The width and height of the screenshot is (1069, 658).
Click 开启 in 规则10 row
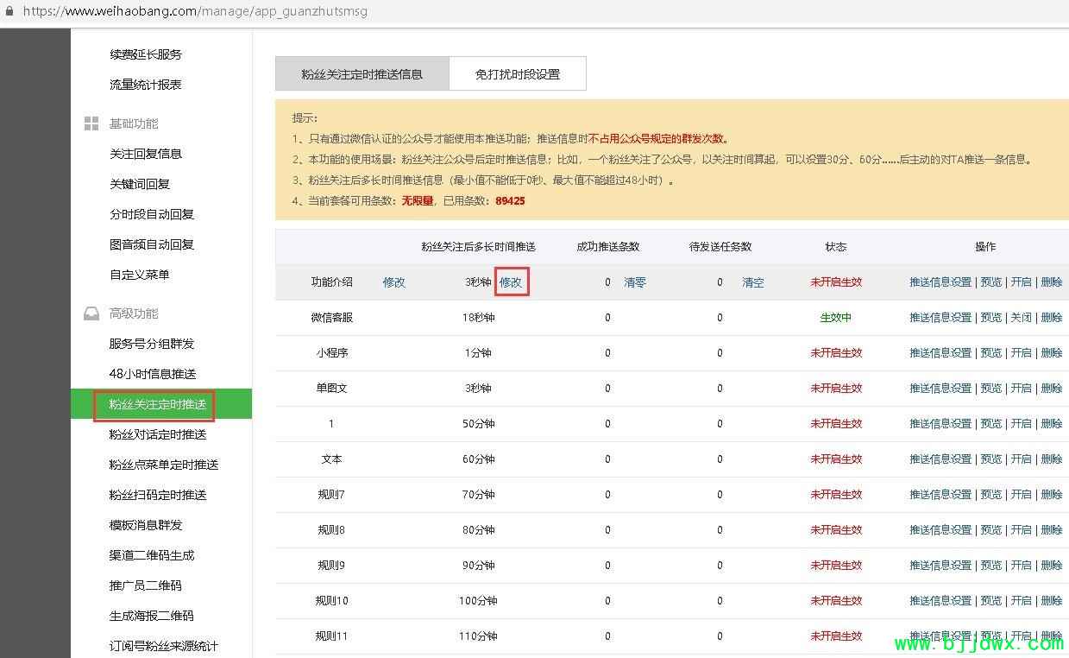pos(1022,601)
